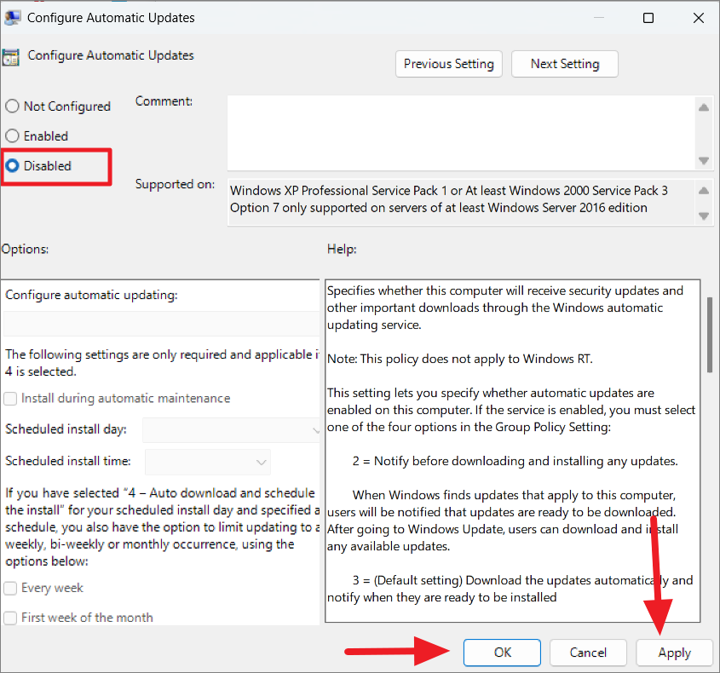Click inside the Comment text box
The height and width of the screenshot is (673, 720).
pos(461,133)
